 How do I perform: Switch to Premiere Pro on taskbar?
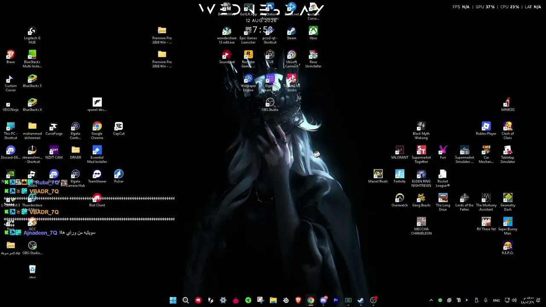[336, 300]
